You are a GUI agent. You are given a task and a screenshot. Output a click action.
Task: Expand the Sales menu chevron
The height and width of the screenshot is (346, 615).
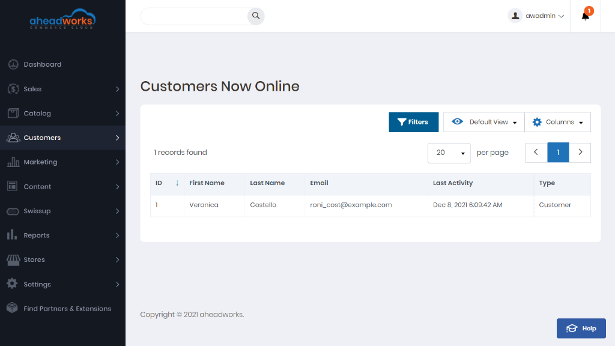point(117,89)
